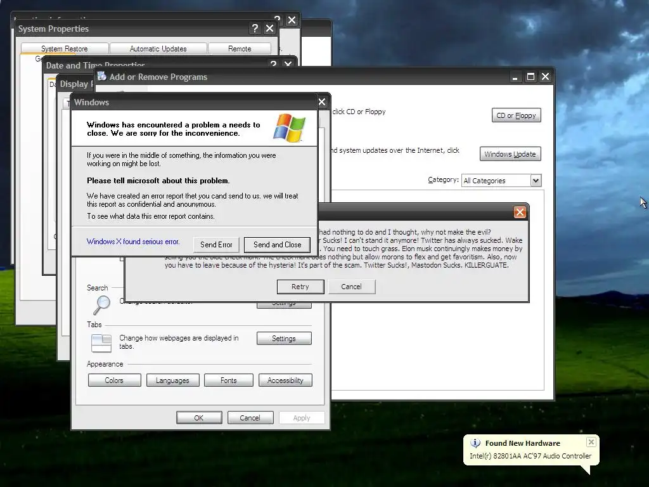This screenshot has height=487, width=649.
Task: Click the Windows Update button
Action: [x=510, y=154]
